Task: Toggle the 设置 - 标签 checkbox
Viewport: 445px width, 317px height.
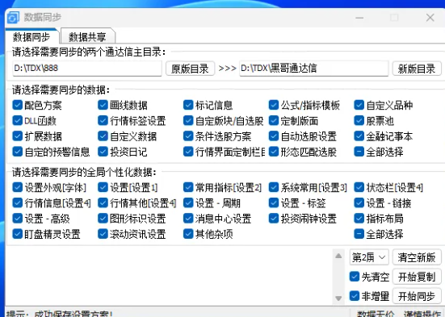Action: pos(274,202)
